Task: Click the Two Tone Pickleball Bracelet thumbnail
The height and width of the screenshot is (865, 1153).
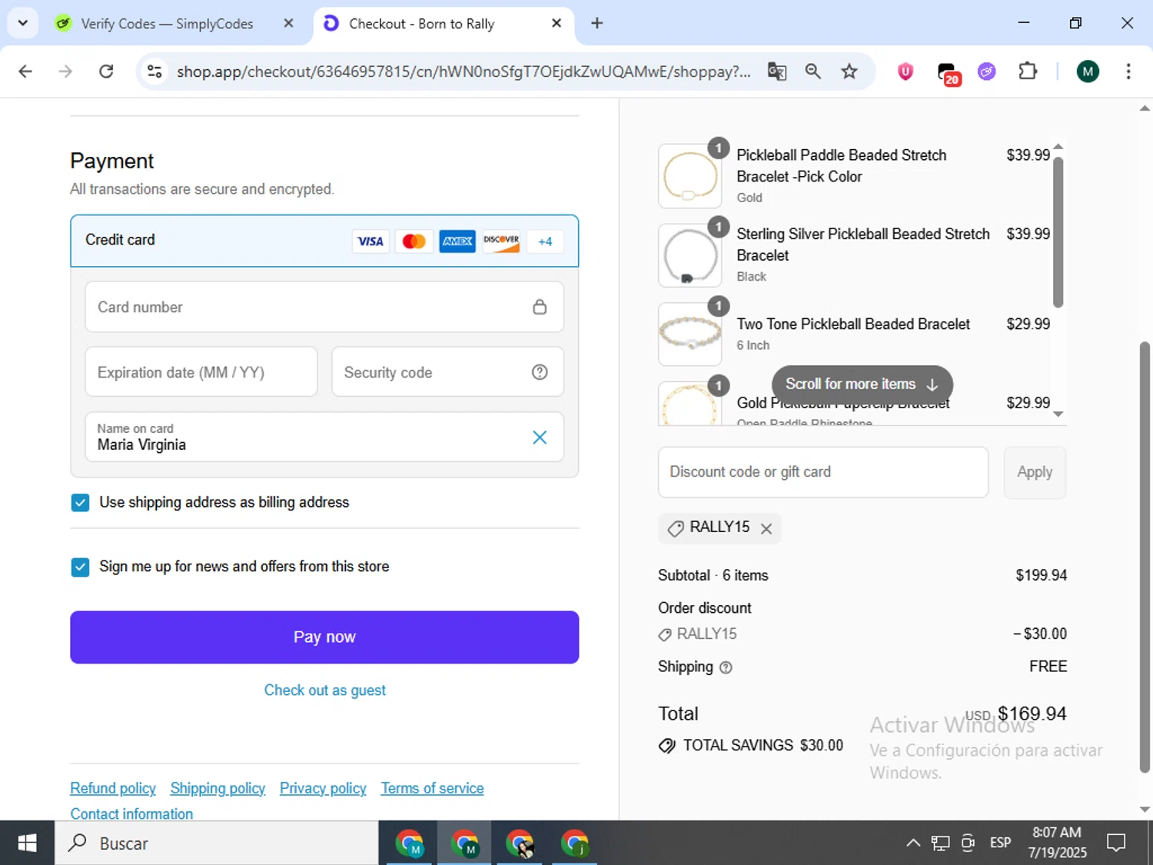Action: (689, 334)
